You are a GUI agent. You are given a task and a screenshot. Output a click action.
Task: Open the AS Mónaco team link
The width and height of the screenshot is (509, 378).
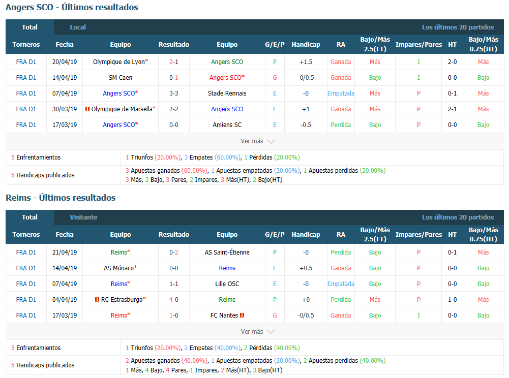[119, 268]
